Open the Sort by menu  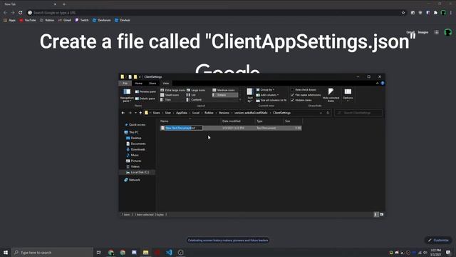click(x=250, y=95)
